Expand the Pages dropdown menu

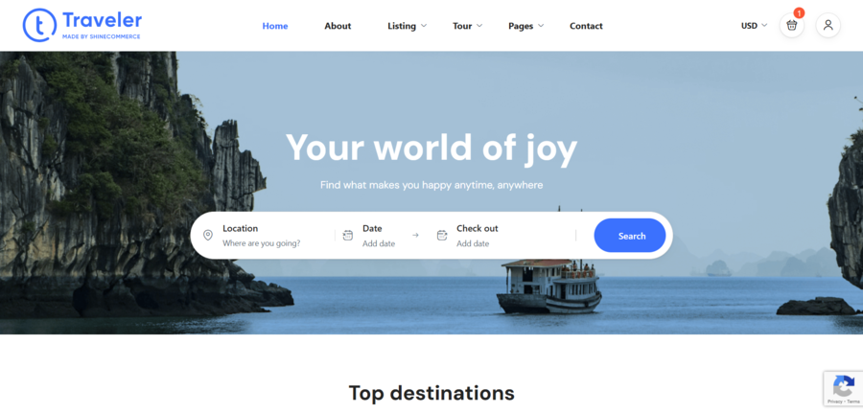525,26
